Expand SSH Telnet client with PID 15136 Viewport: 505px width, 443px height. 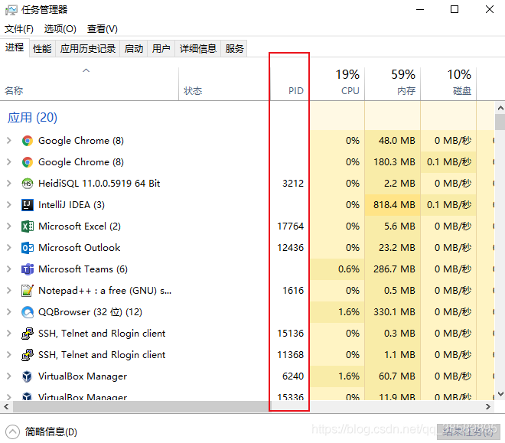coord(9,334)
